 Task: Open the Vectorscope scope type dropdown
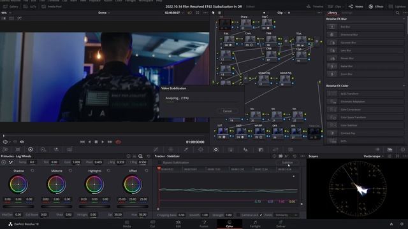point(374,156)
